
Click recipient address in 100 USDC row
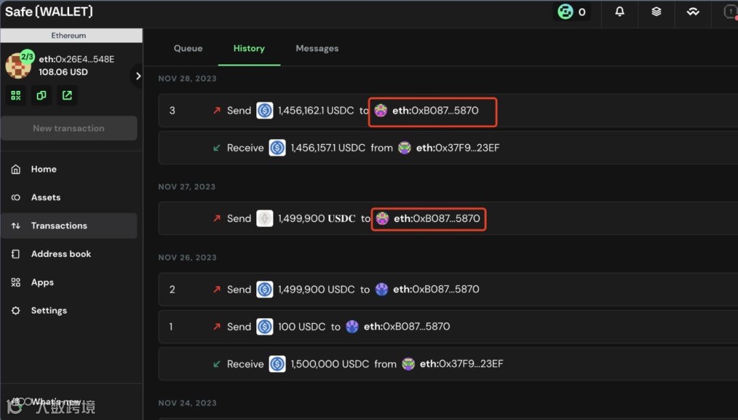407,326
